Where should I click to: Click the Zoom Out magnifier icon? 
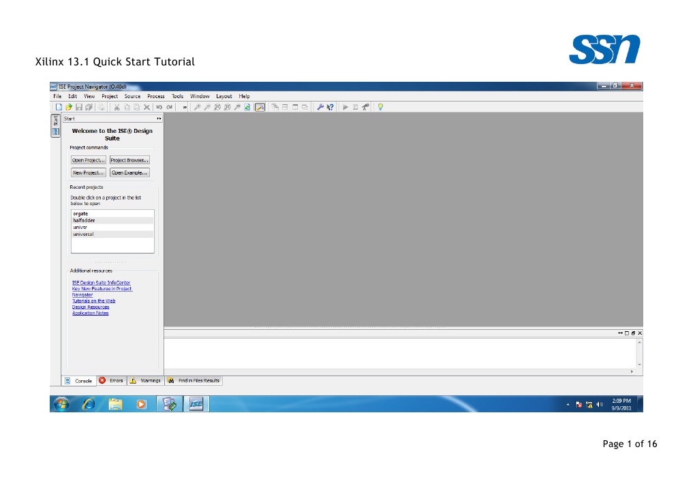[207, 107]
